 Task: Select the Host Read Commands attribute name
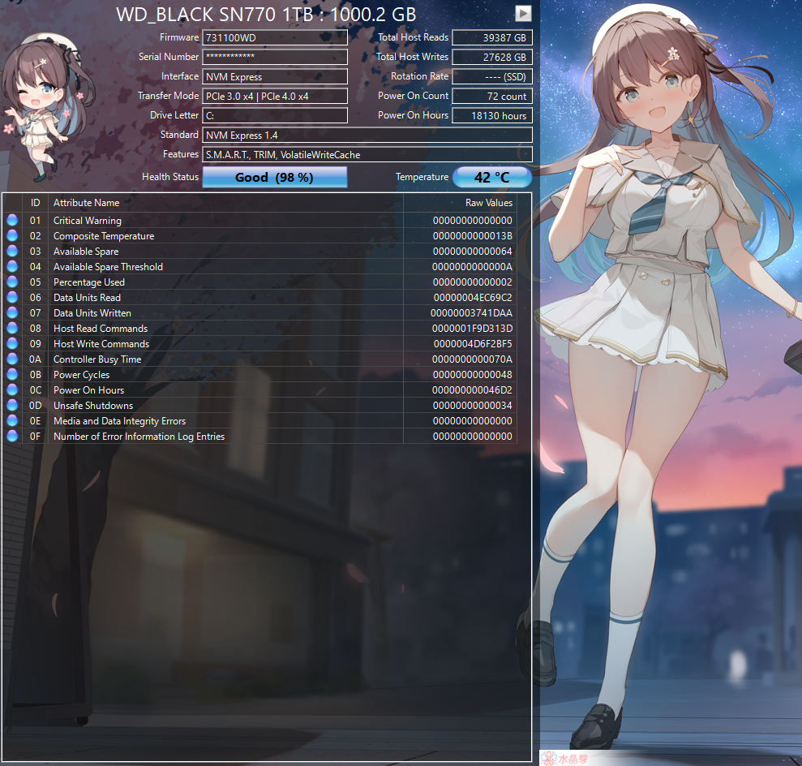tap(101, 328)
